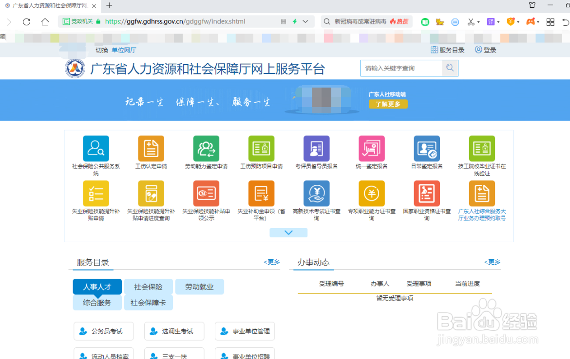Select the 劳动就业 tab
The width and height of the screenshot is (570, 359).
[x=199, y=287]
